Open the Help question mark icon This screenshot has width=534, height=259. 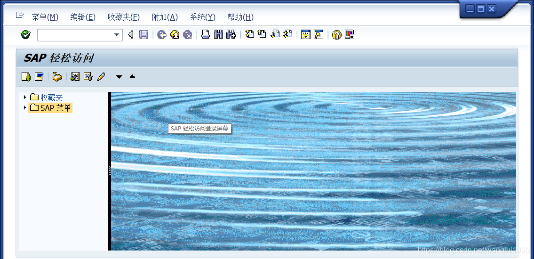click(x=336, y=35)
